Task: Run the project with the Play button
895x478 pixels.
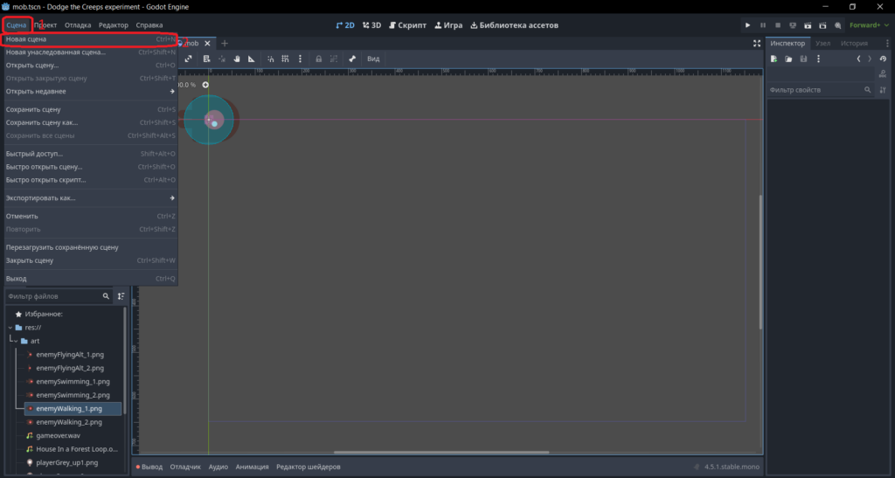Action: click(747, 25)
